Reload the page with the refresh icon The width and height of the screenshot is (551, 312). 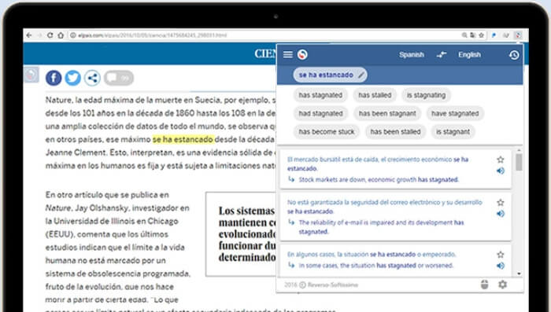click(x=50, y=35)
